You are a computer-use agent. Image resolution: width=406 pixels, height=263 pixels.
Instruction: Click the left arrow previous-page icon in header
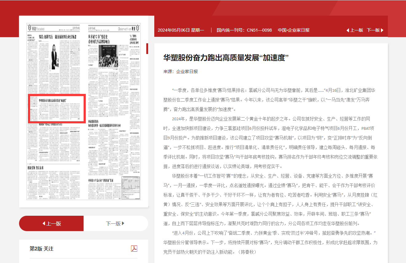tap(348, 30)
